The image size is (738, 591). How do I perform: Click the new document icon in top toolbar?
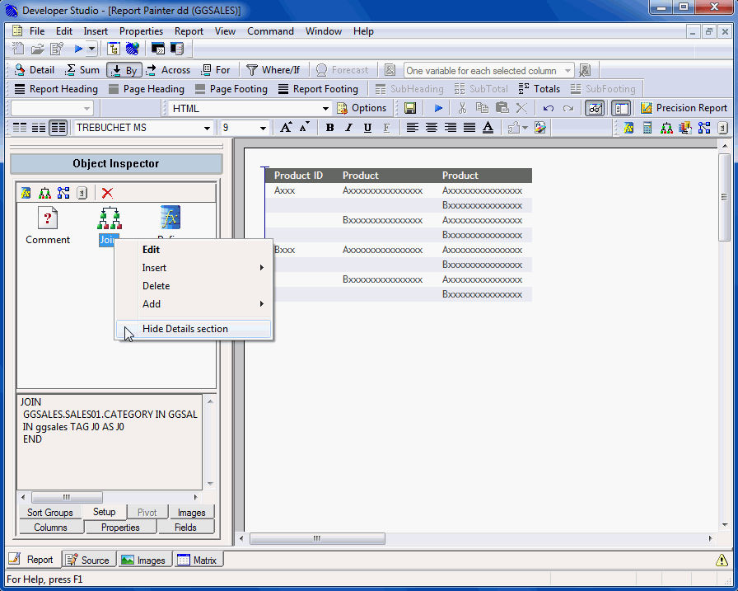click(x=18, y=49)
